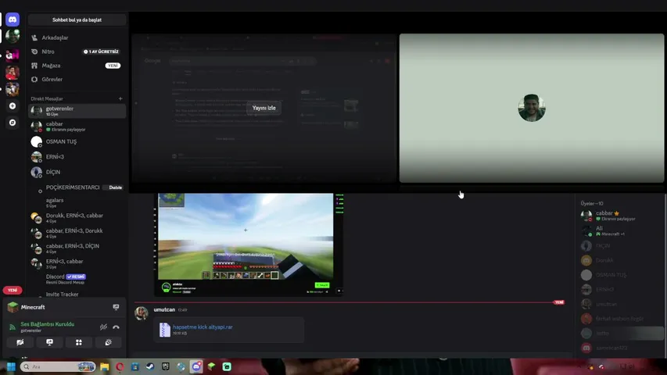667x375 pixels.
Task: Toggle camera on in voice panel
Action: pyautogui.click(x=20, y=342)
